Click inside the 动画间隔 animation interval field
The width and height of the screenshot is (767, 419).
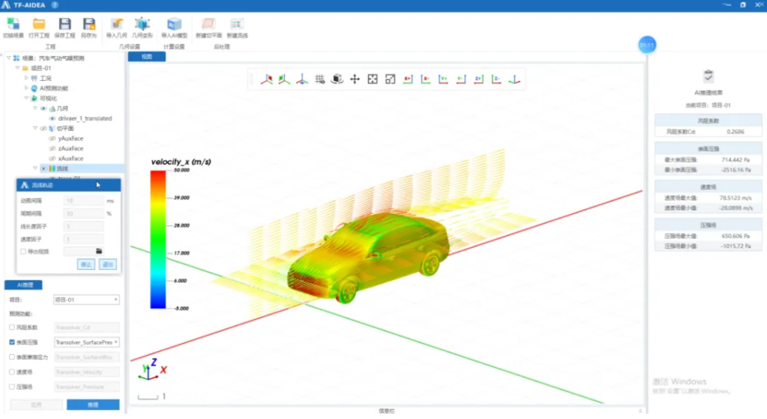(x=83, y=201)
